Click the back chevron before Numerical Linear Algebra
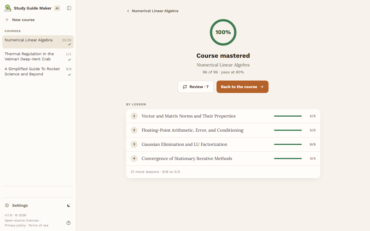This screenshot has width=370, height=231. coord(128,11)
